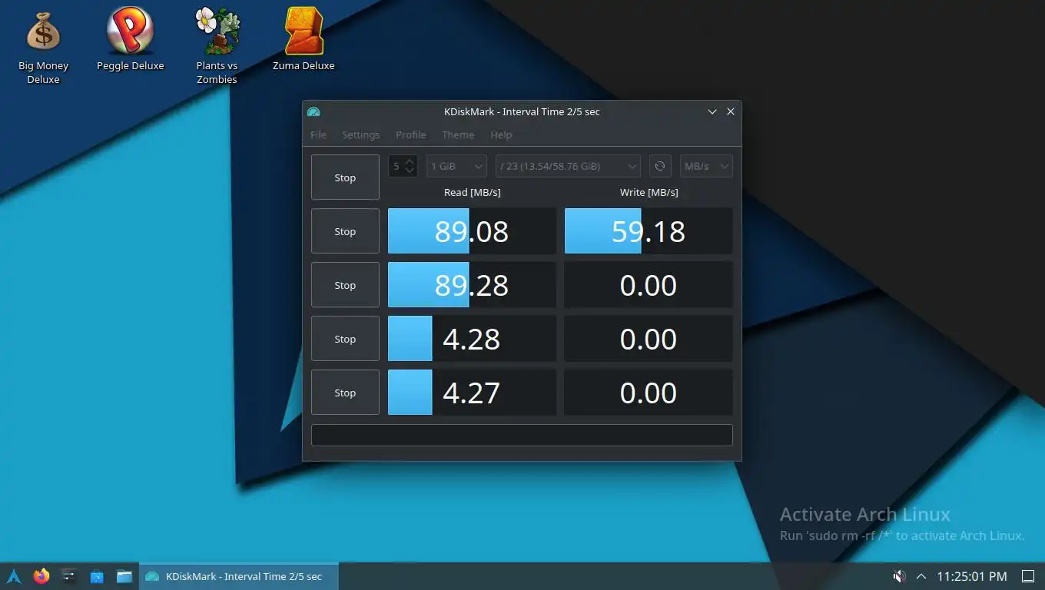The height and width of the screenshot is (590, 1045).
Task: Refresh the storage list in KDiskMark
Action: click(x=660, y=166)
